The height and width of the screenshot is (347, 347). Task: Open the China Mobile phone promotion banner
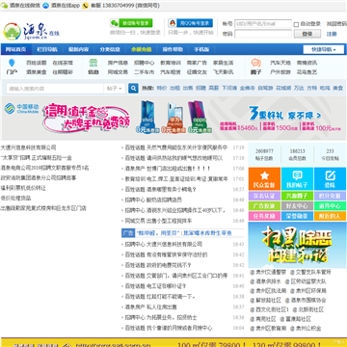[x=173, y=118]
